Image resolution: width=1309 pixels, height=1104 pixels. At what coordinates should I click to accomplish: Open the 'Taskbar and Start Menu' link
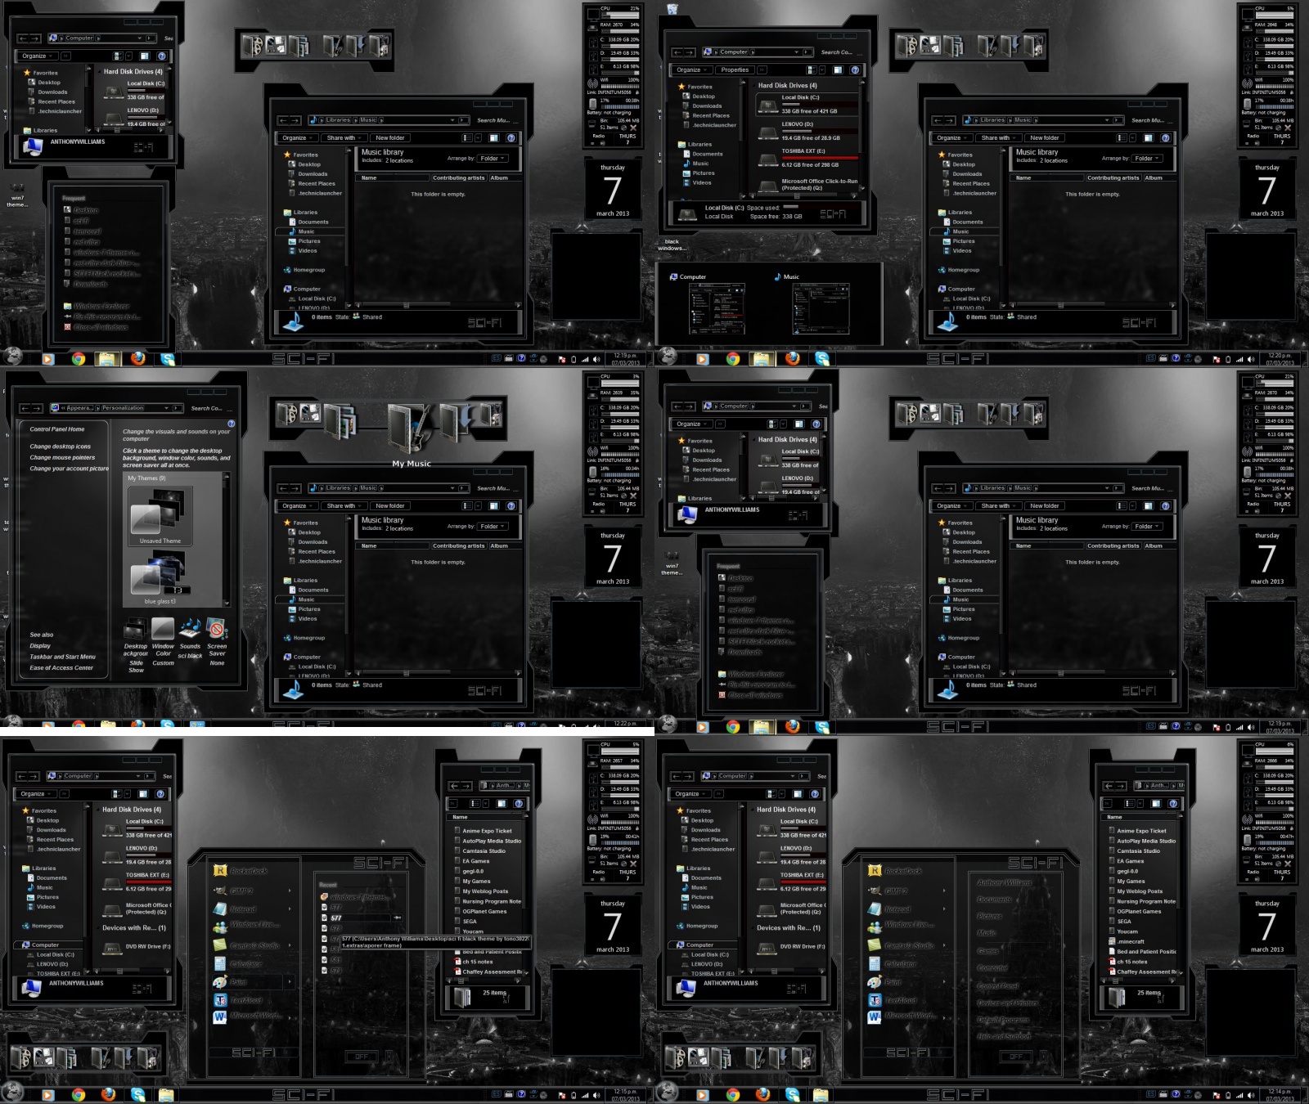pyautogui.click(x=62, y=657)
